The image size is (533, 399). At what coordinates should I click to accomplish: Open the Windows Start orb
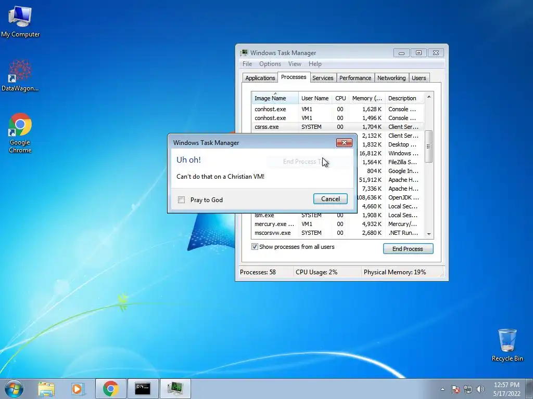[14, 389]
